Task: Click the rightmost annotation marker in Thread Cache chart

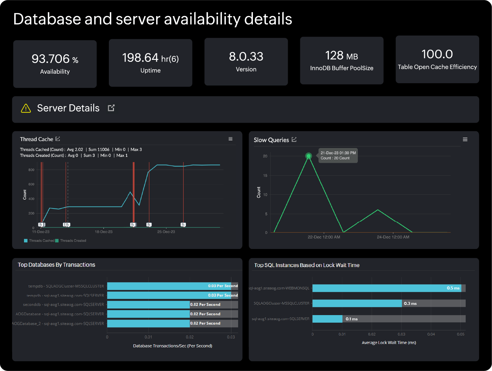Action: tap(183, 225)
